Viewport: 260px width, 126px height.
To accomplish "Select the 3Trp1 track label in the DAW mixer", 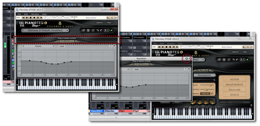I will pyautogui.click(x=125, y=111).
